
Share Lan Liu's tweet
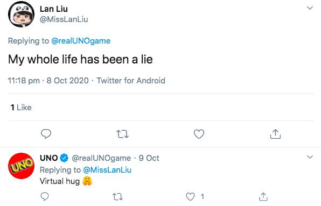click(275, 134)
